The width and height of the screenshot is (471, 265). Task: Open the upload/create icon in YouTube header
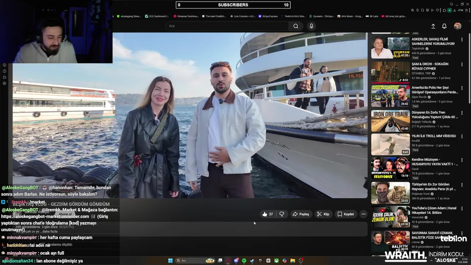[x=433, y=26]
